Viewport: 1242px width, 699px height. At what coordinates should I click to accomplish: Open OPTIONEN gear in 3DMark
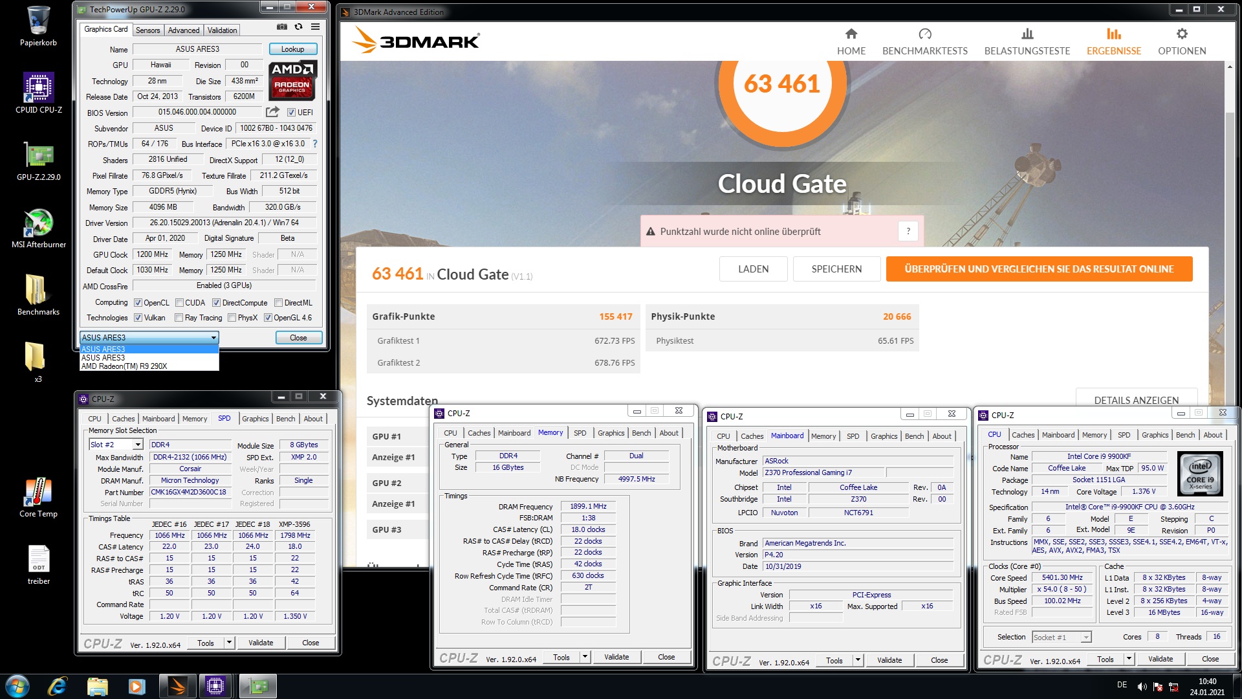point(1181,41)
